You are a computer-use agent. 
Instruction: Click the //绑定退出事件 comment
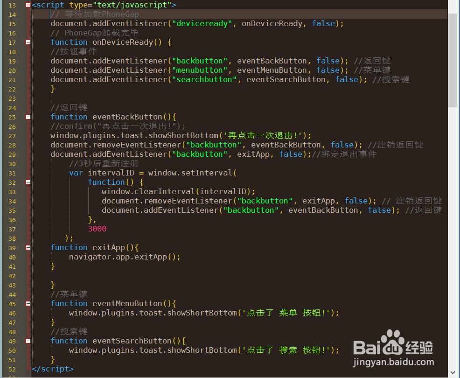pos(344,154)
